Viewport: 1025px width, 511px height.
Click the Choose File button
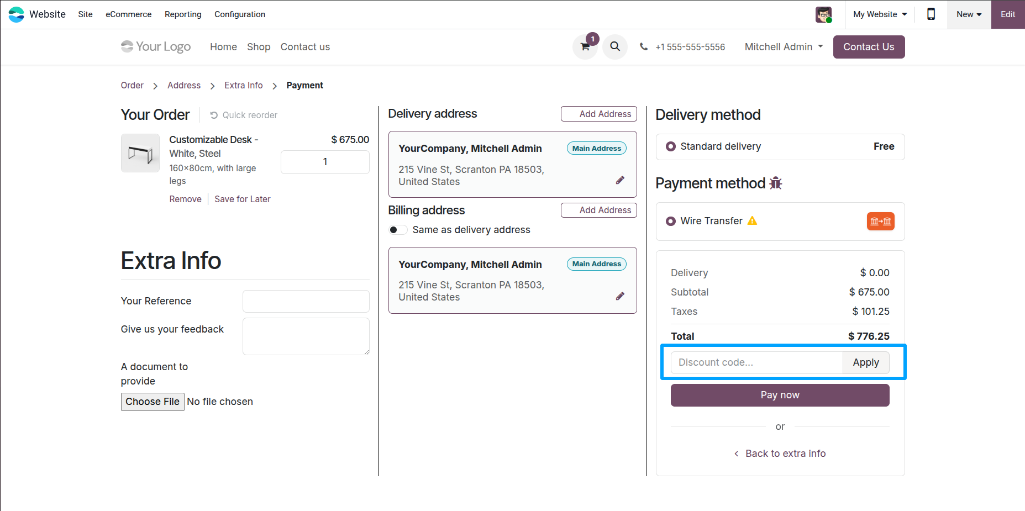(153, 402)
